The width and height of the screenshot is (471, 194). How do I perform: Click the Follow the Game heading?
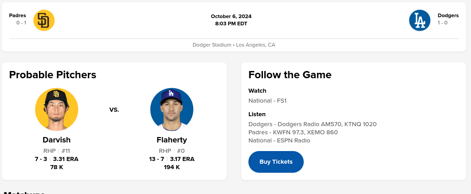(x=290, y=75)
